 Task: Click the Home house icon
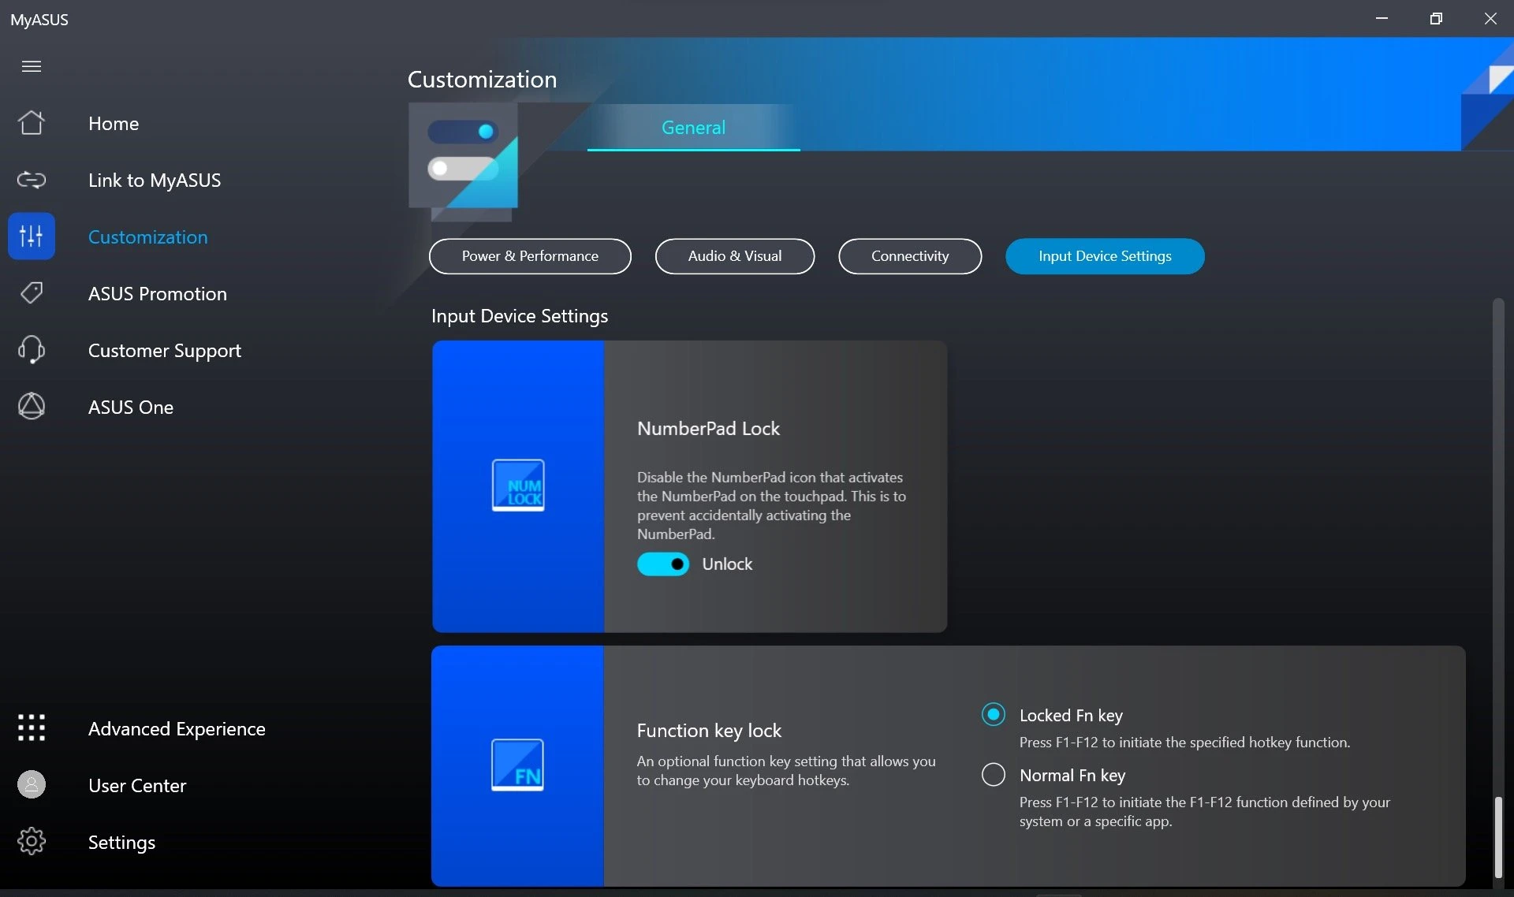pyautogui.click(x=32, y=123)
